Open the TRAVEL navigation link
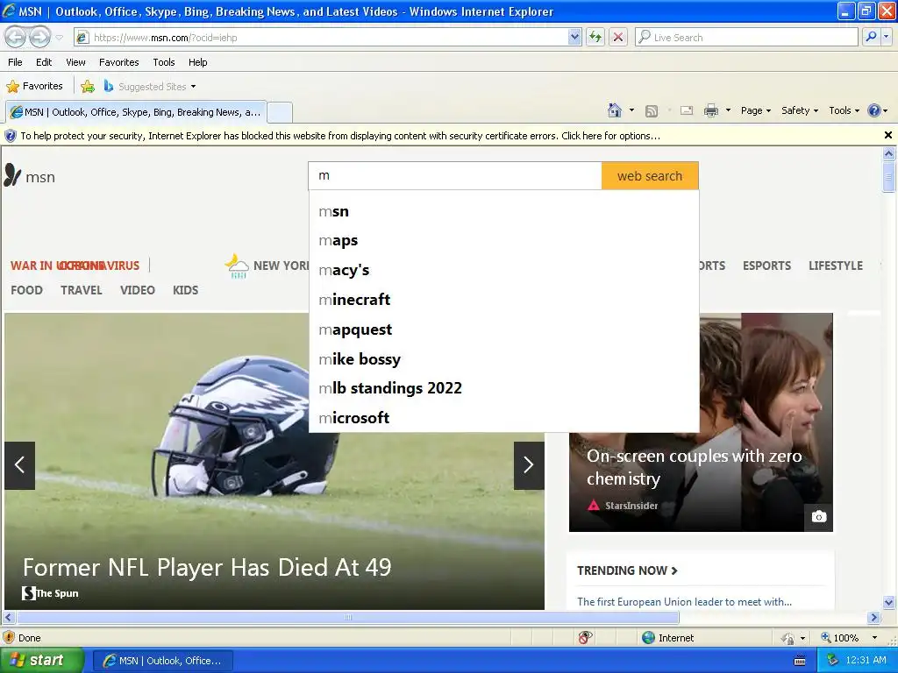 click(82, 290)
